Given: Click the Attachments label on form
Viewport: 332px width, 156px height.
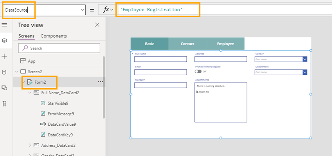Looking at the screenshot, I should [x=202, y=80].
